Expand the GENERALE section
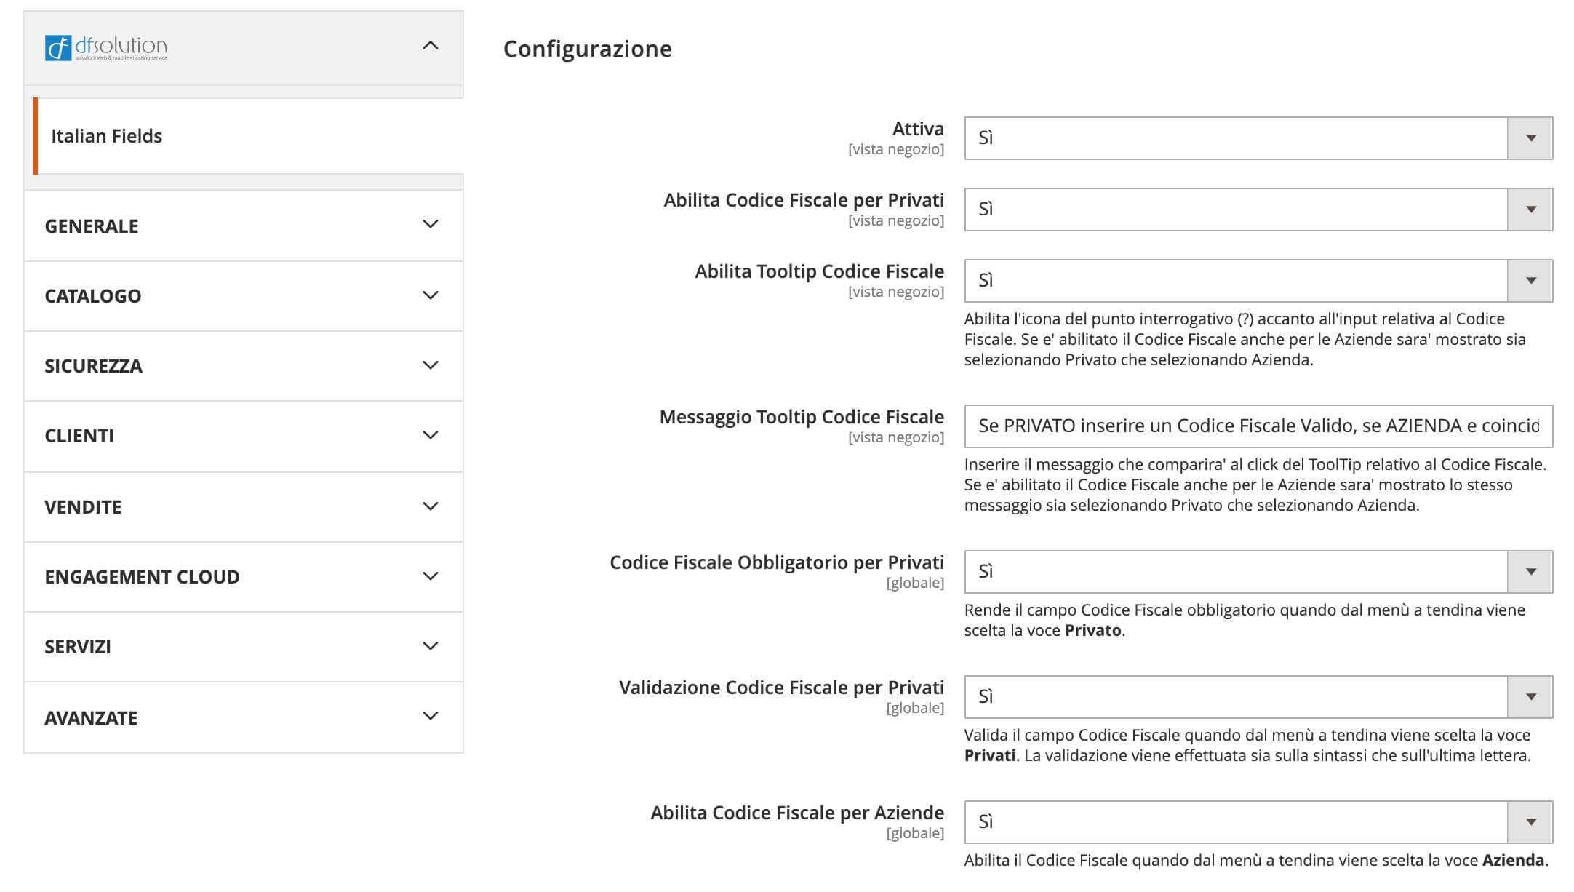1574x892 pixels. [244, 226]
